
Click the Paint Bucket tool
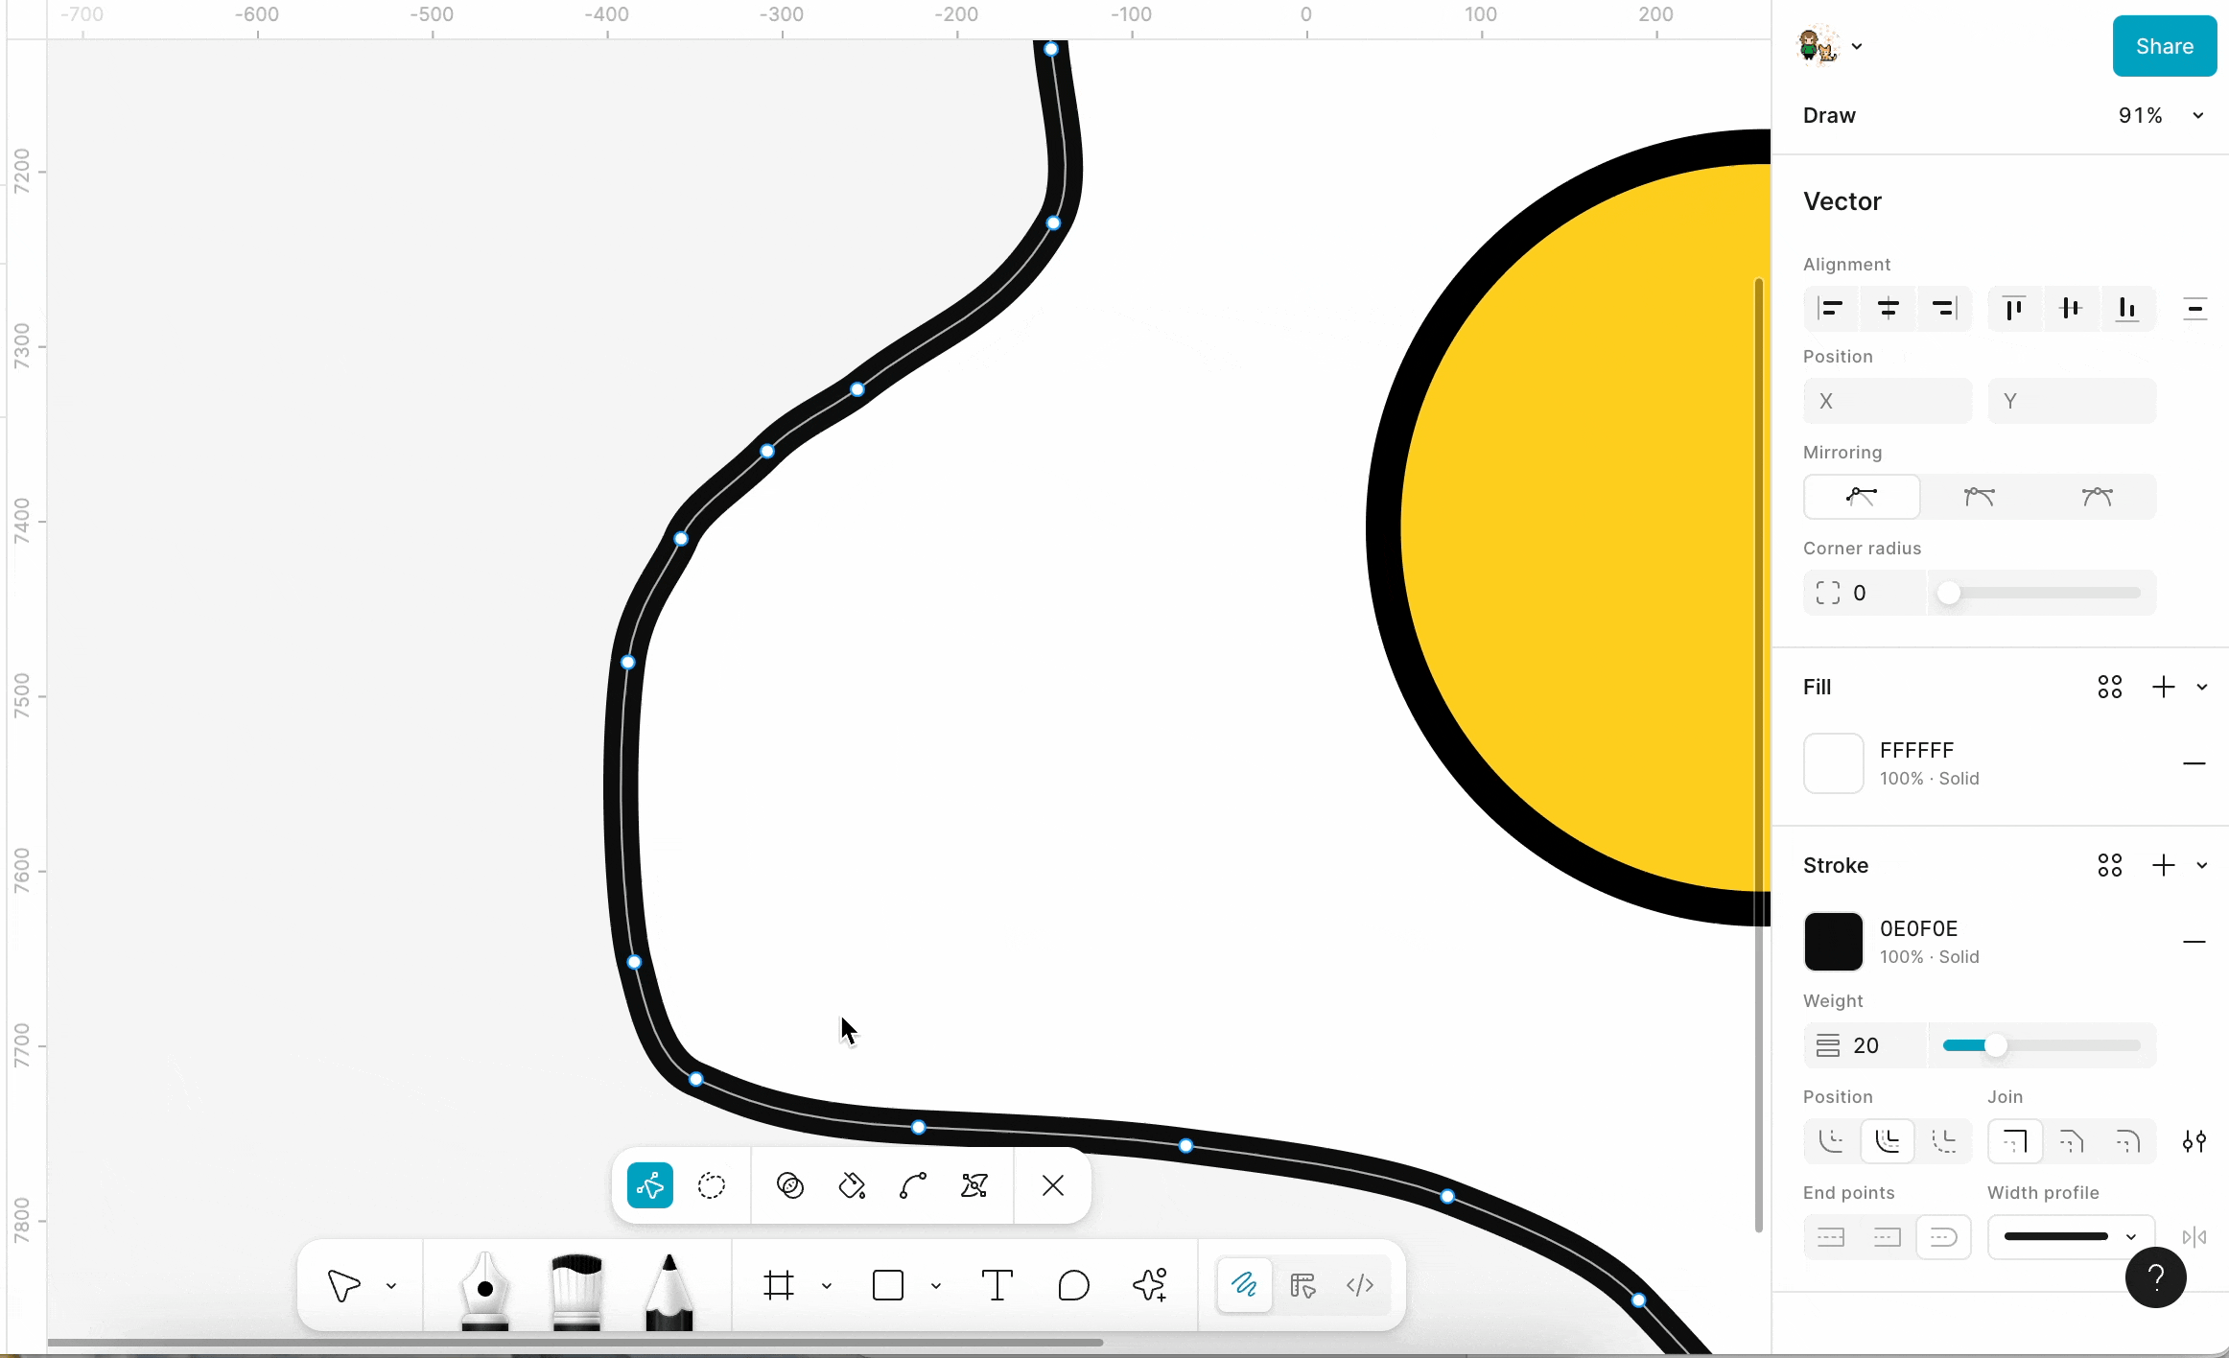click(852, 1186)
